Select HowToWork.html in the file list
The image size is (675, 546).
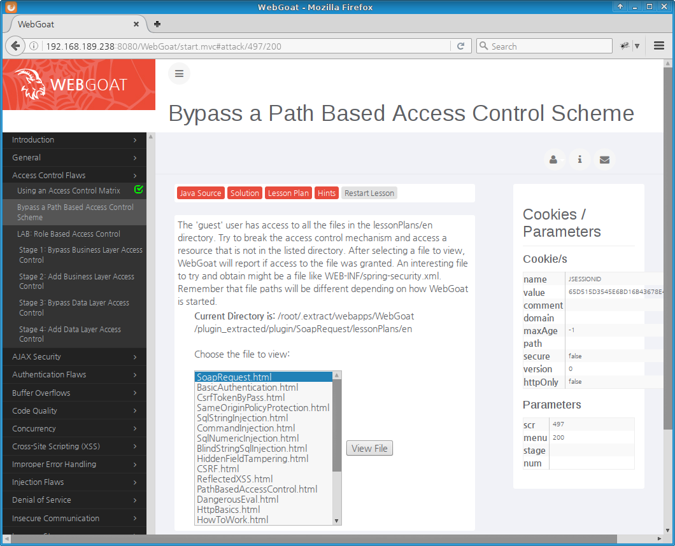[264, 520]
